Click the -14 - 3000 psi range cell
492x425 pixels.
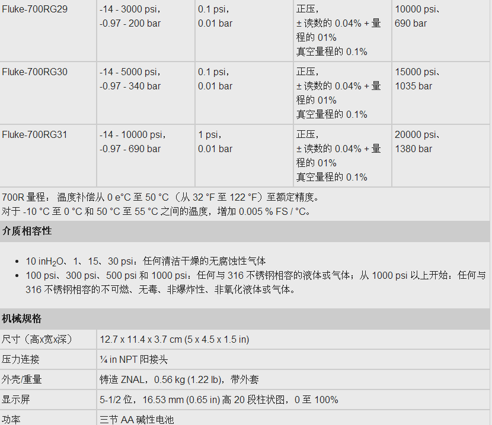(x=130, y=17)
